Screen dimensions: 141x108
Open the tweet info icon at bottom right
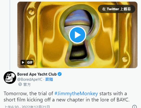pos(135,107)
